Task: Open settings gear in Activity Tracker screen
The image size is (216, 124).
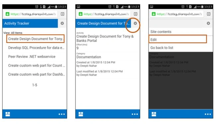Action: tap(62, 23)
